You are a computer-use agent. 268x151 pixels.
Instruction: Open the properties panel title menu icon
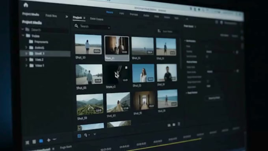click(195, 27)
